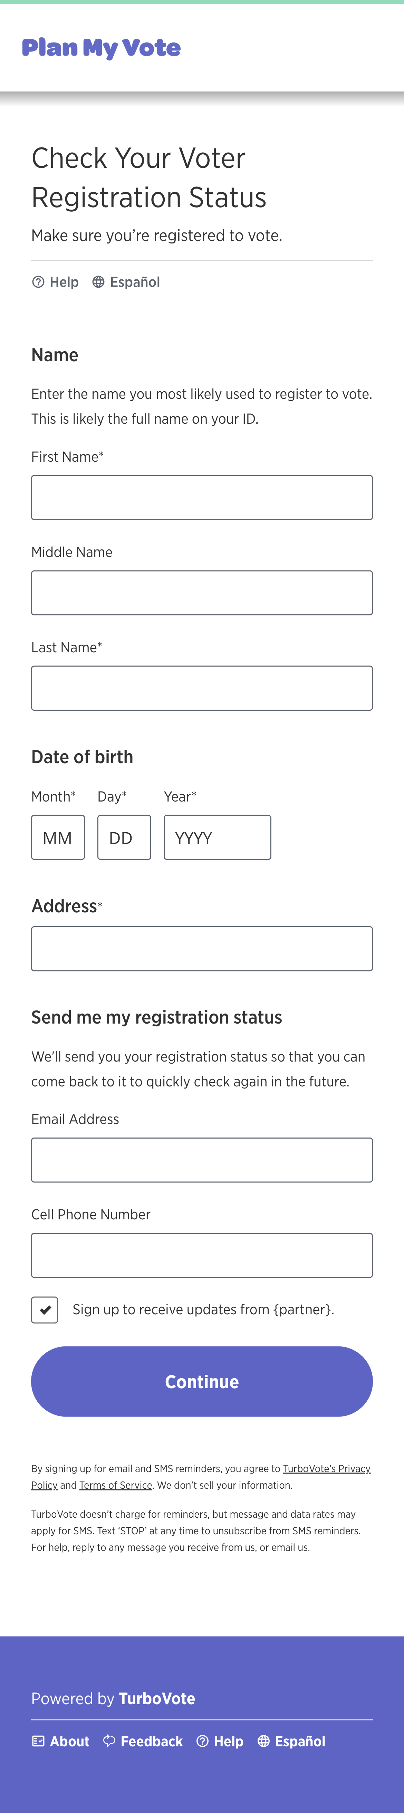Click the Feedback speech bubble icon in the footer
This screenshot has width=404, height=1813.
(x=109, y=1740)
